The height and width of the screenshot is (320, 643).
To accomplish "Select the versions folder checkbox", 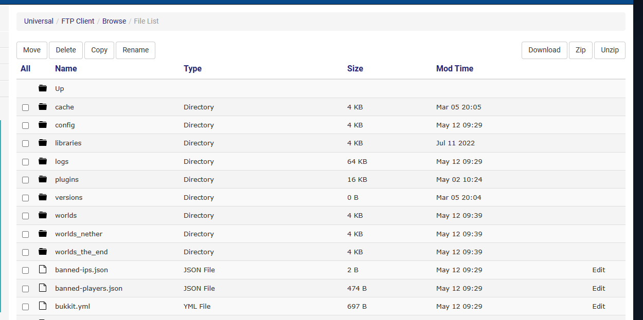I will coord(25,198).
